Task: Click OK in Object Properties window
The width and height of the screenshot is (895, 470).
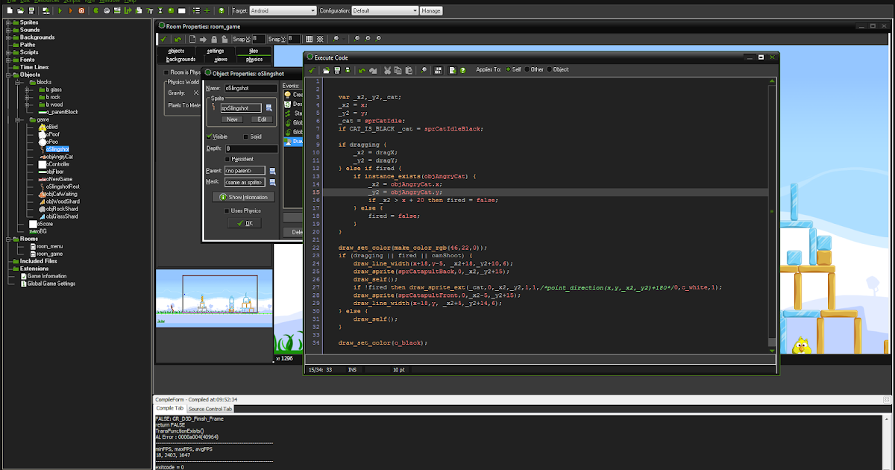Action: pyautogui.click(x=244, y=223)
